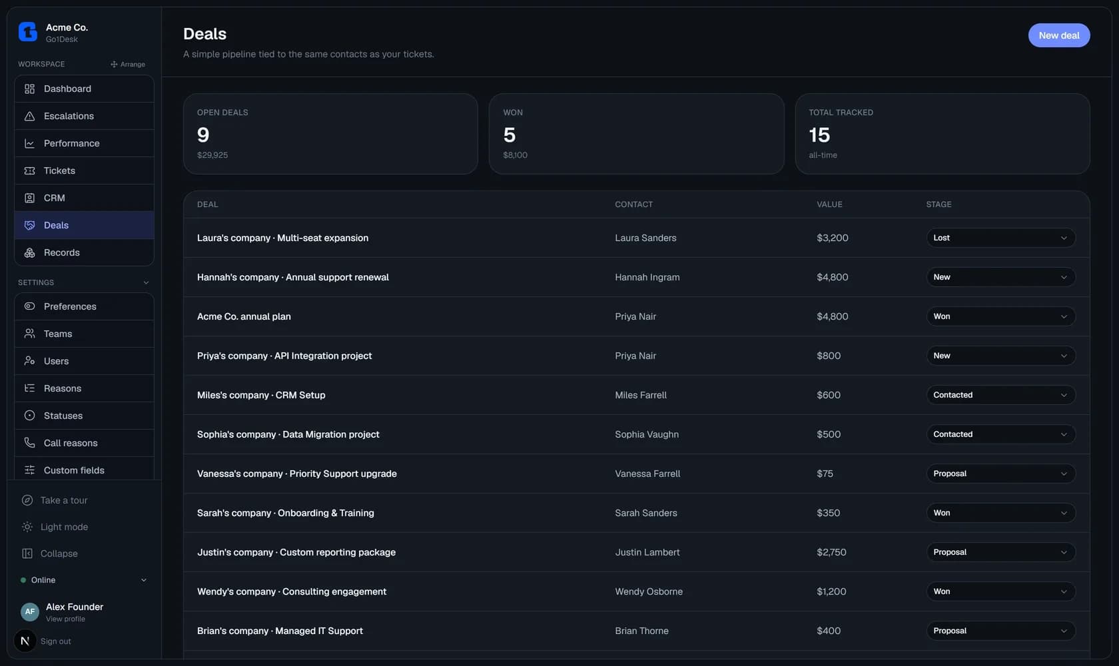Click the Sign out link

pos(56,641)
